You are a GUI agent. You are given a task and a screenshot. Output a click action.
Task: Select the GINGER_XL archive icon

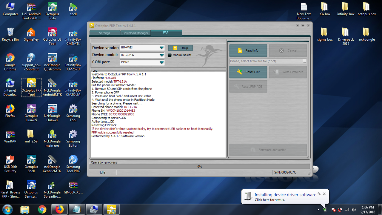click(x=73, y=188)
